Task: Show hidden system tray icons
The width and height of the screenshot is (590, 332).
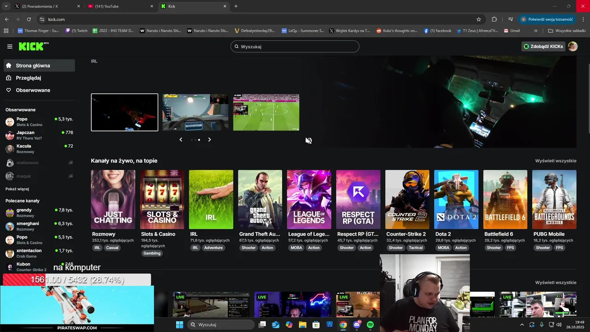Action: pyautogui.click(x=522, y=325)
